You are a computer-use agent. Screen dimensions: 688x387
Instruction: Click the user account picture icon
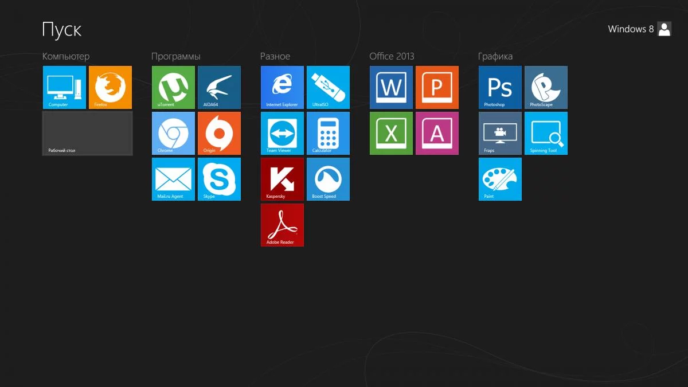pyautogui.click(x=664, y=29)
